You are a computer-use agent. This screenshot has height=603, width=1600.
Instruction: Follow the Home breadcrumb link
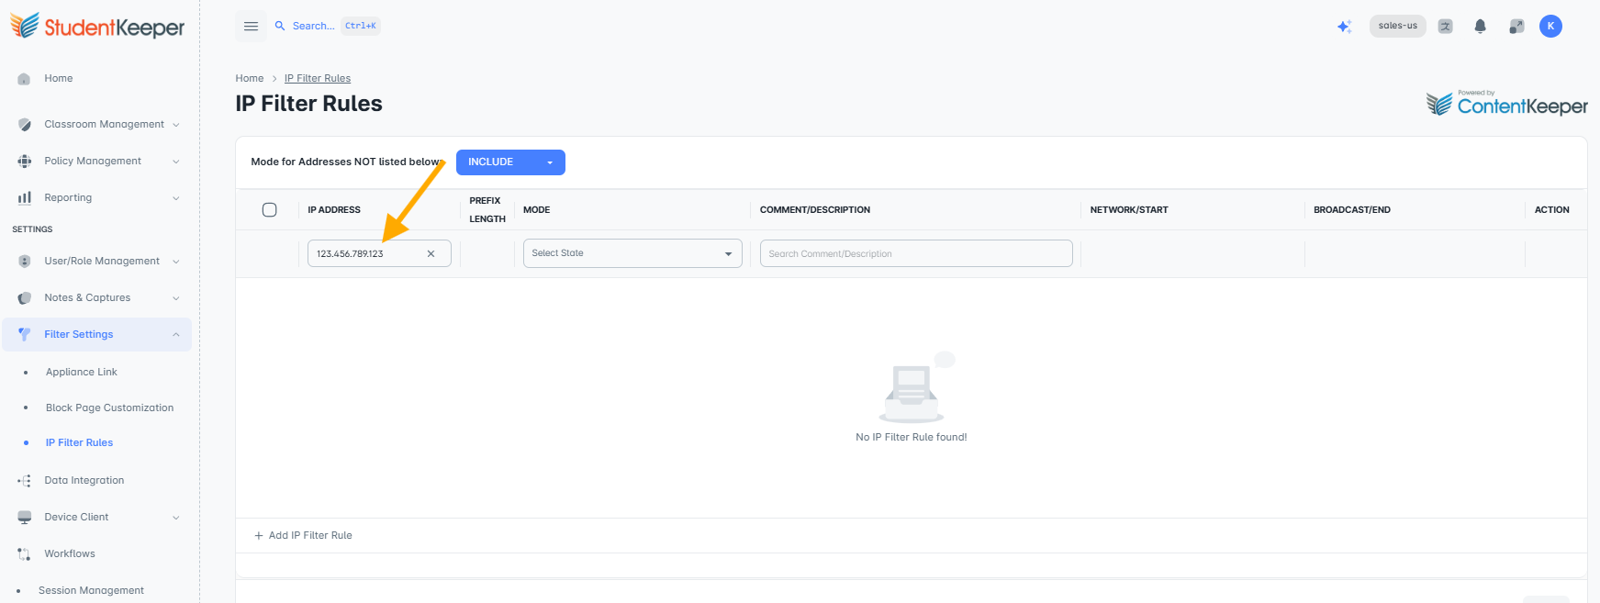tap(250, 79)
